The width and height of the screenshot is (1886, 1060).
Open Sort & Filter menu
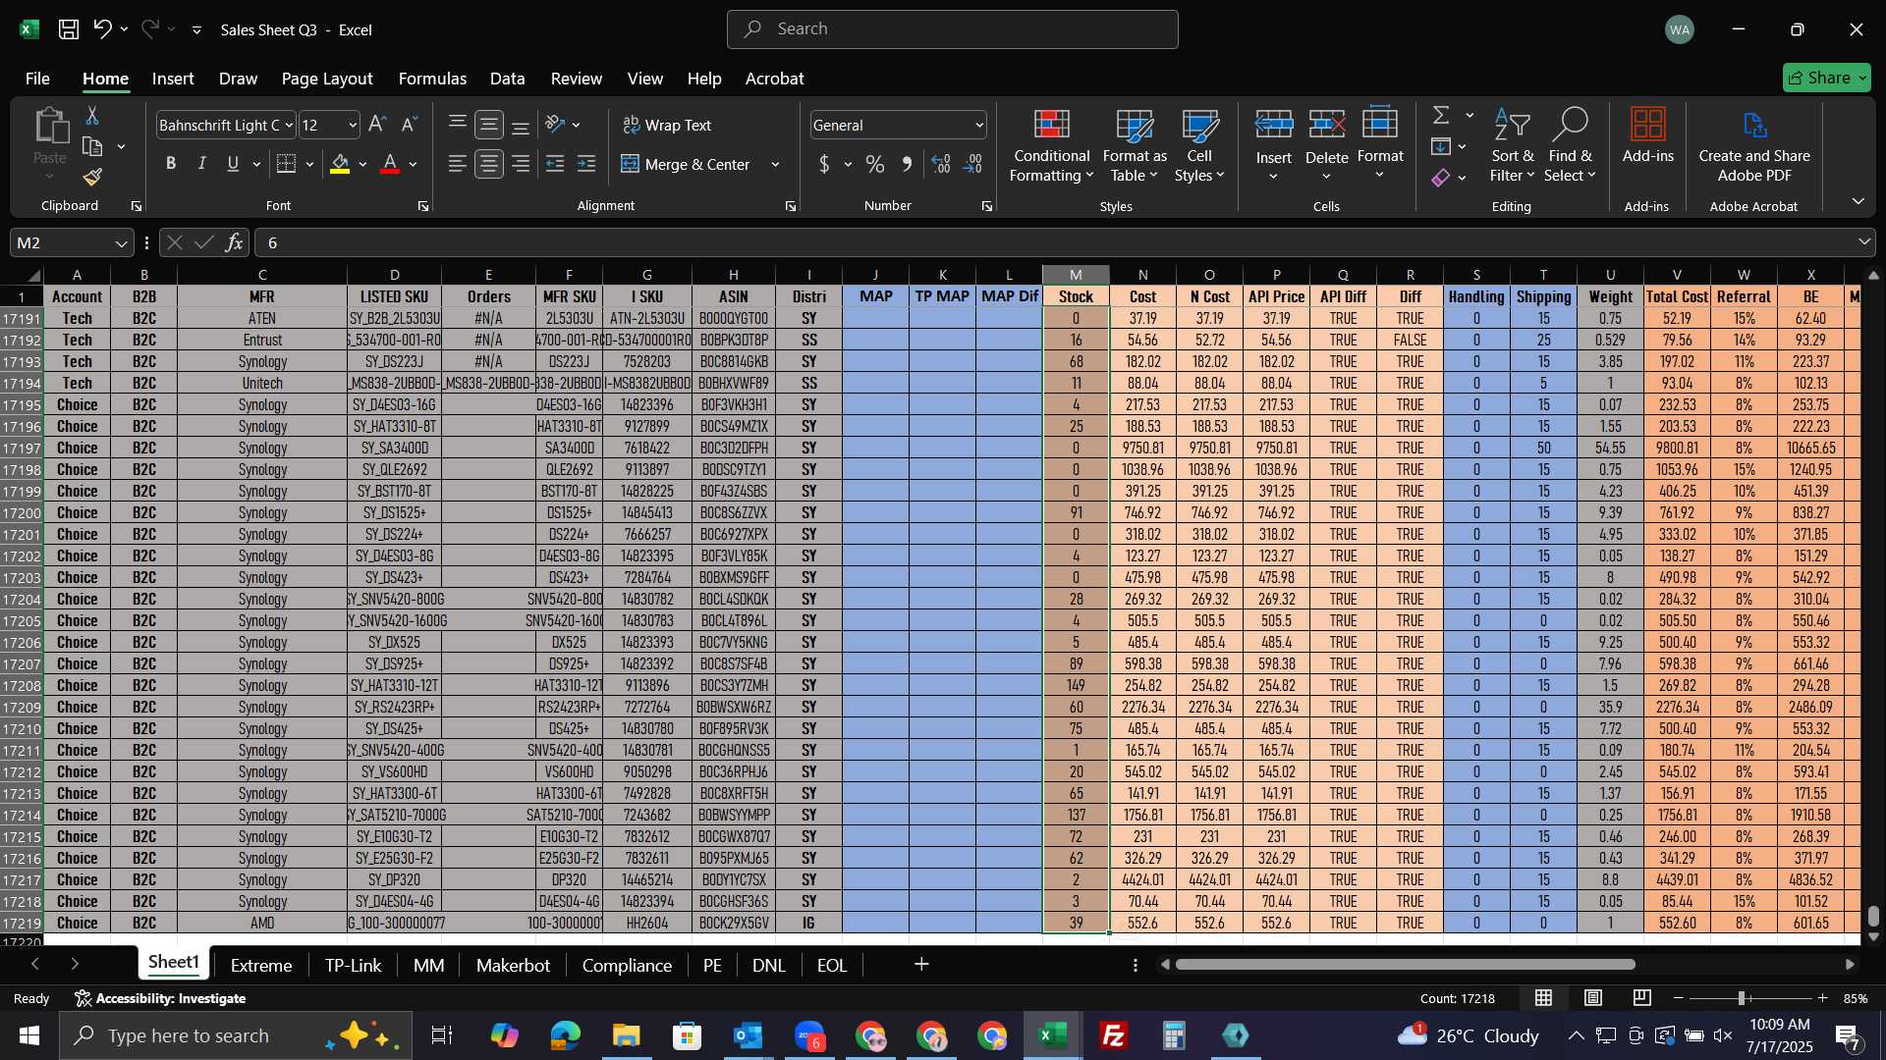(1512, 145)
